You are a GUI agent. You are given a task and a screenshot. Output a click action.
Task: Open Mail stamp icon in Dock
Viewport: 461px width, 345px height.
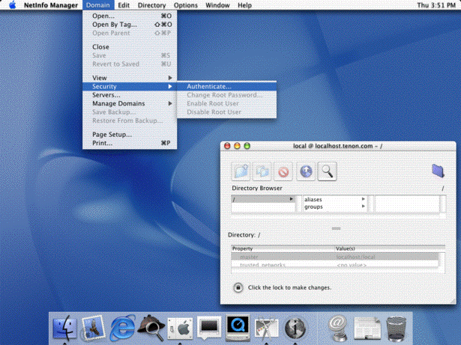tap(93, 329)
